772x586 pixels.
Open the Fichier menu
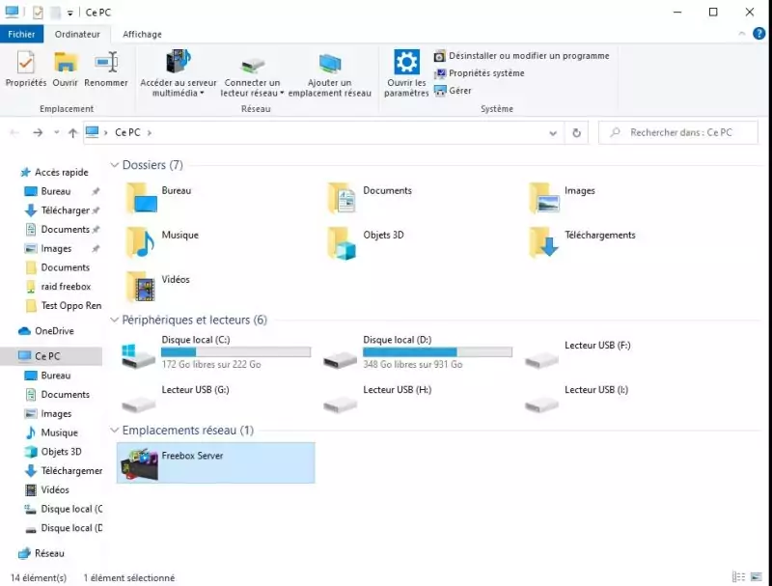[20, 34]
